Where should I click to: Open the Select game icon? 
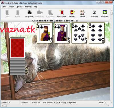pos(82,13)
